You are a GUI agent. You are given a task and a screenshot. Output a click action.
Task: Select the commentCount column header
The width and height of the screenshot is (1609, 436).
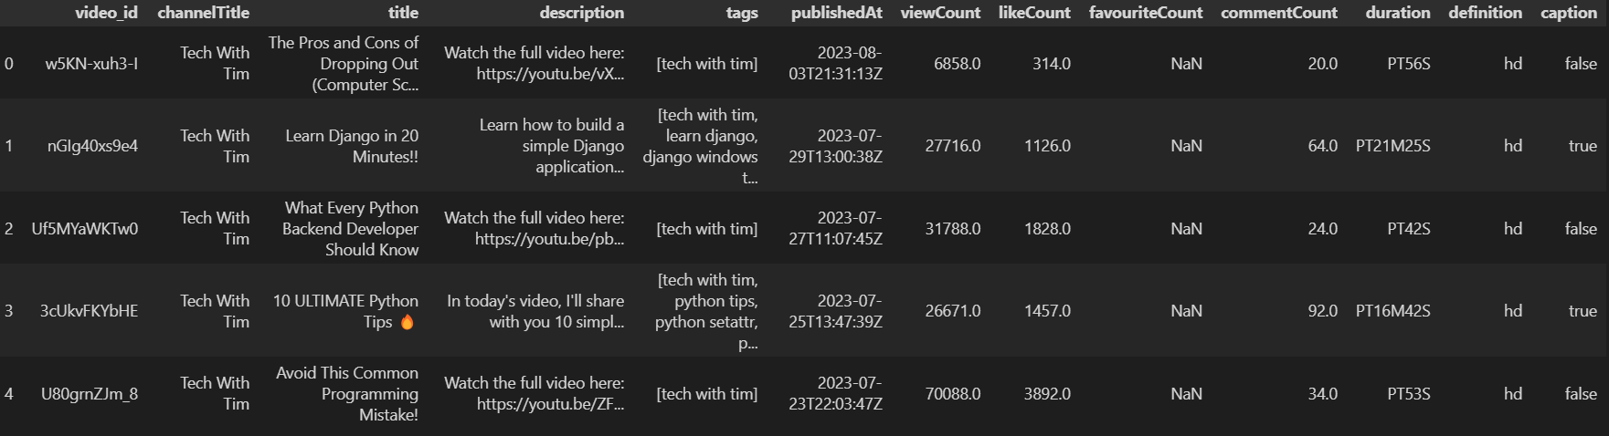coord(1279,13)
